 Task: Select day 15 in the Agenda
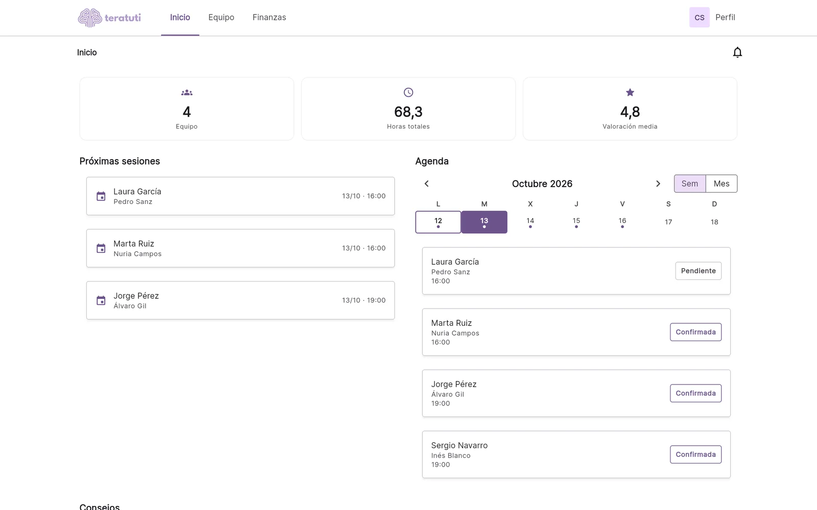(x=576, y=222)
